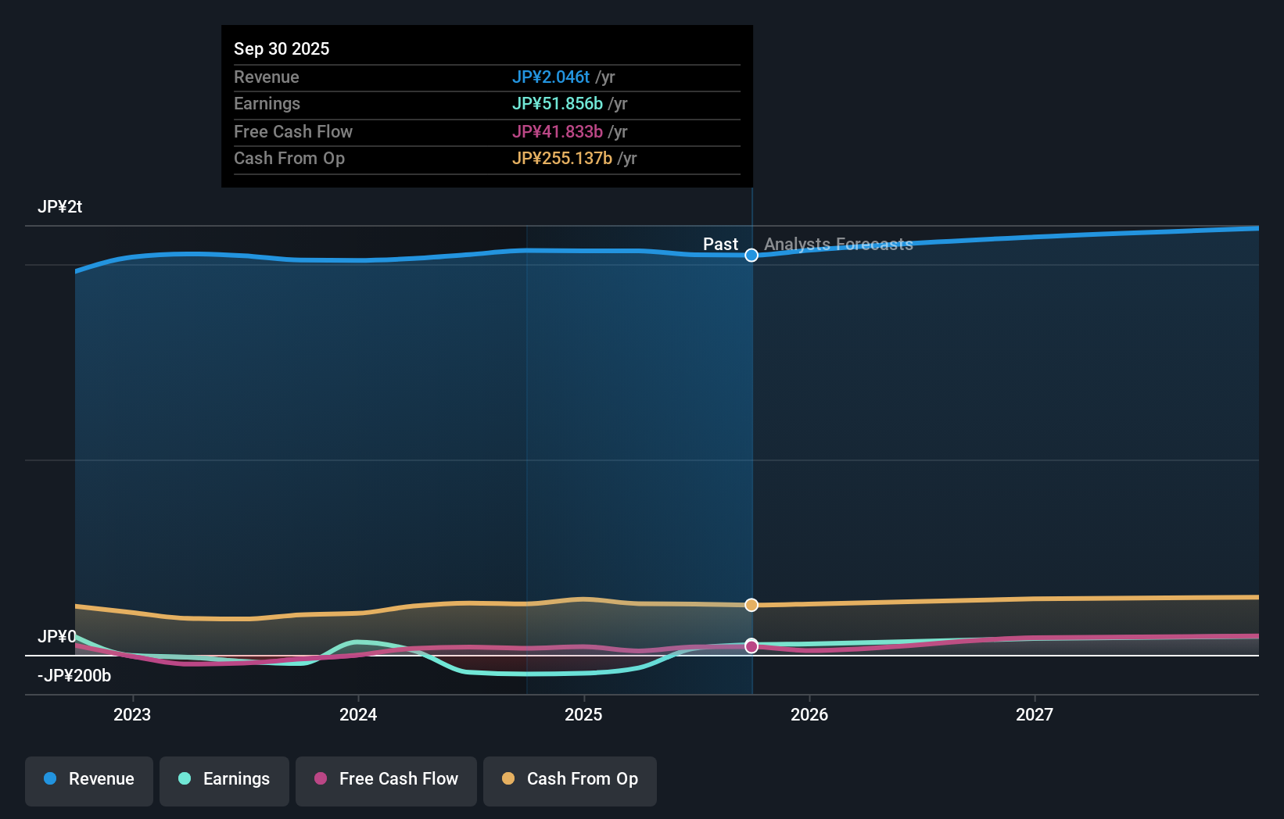Click the 2025 position on the timeline axis
1284x819 pixels.
(584, 713)
